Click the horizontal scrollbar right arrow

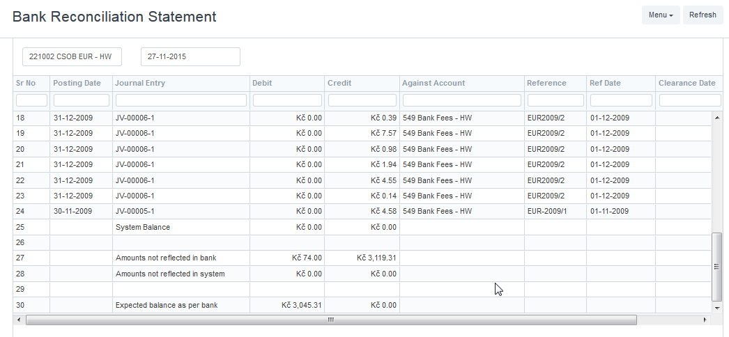tap(705, 320)
